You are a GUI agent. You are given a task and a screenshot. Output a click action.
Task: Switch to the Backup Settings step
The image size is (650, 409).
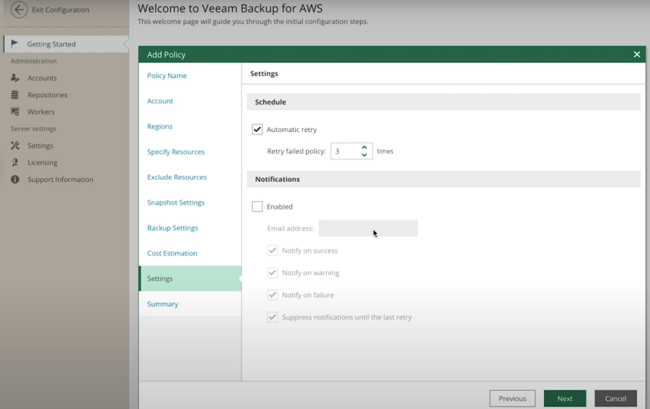(x=174, y=228)
